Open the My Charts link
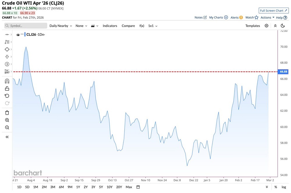Screen dimensions: 291x193 coord(218,18)
